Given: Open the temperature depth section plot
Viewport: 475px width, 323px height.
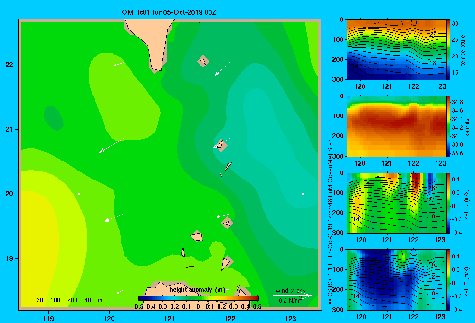Looking at the screenshot, I should coord(396,50).
